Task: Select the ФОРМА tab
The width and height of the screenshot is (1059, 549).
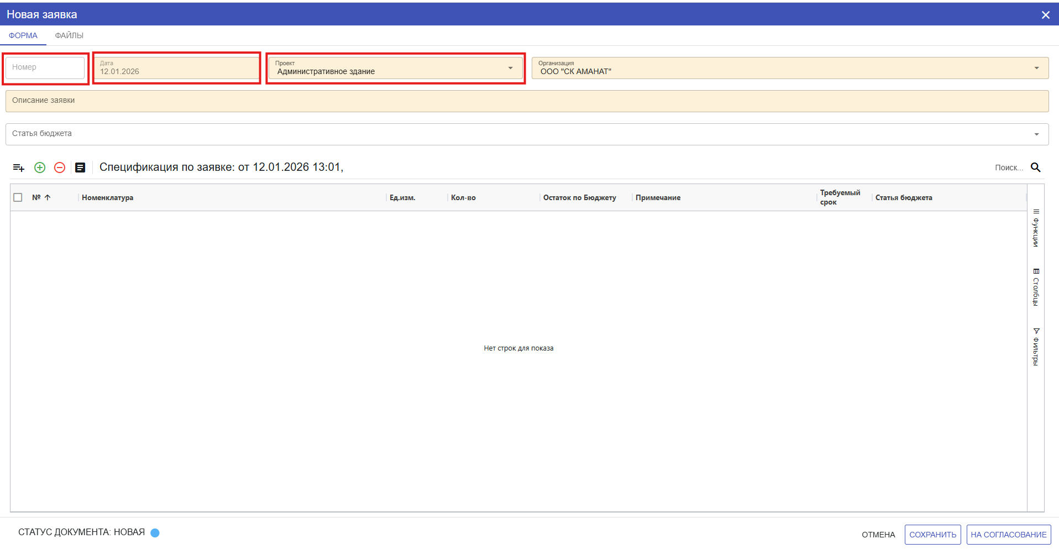Action: coord(23,35)
